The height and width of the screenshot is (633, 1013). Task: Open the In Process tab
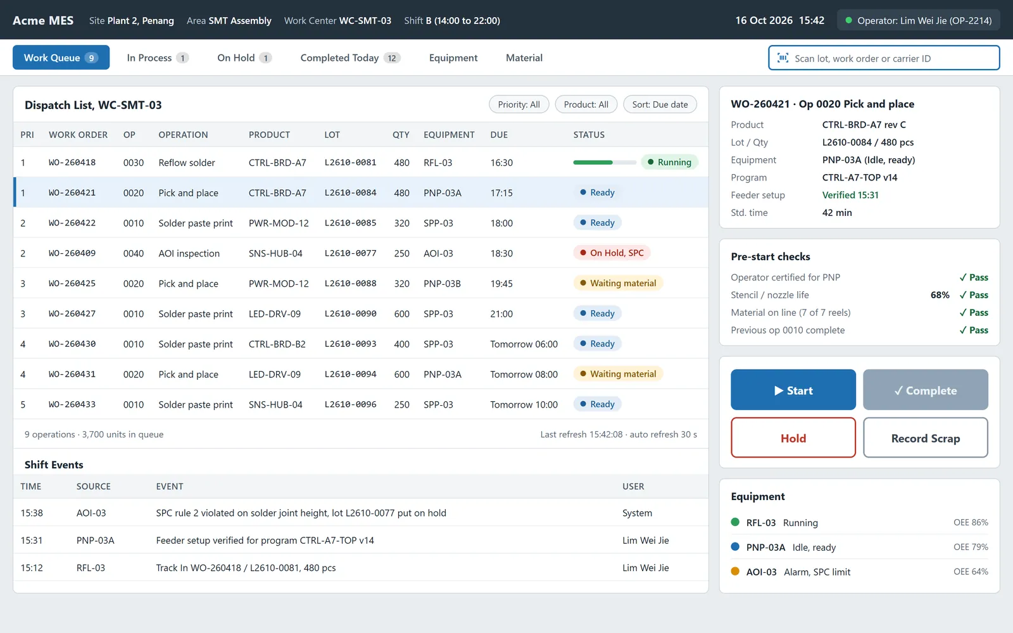point(158,58)
